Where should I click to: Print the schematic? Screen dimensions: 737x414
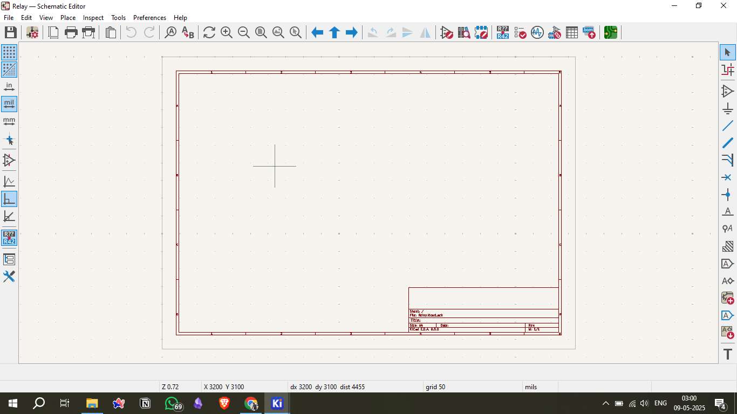point(71,32)
